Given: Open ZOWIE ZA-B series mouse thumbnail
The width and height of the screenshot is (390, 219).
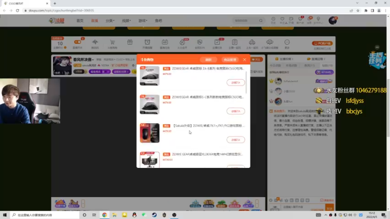Looking at the screenshot, I should (150, 76).
